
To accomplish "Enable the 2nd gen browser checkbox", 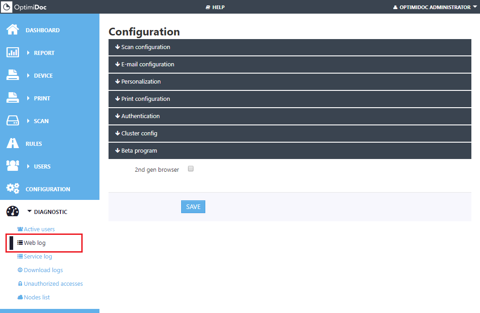I will [191, 169].
